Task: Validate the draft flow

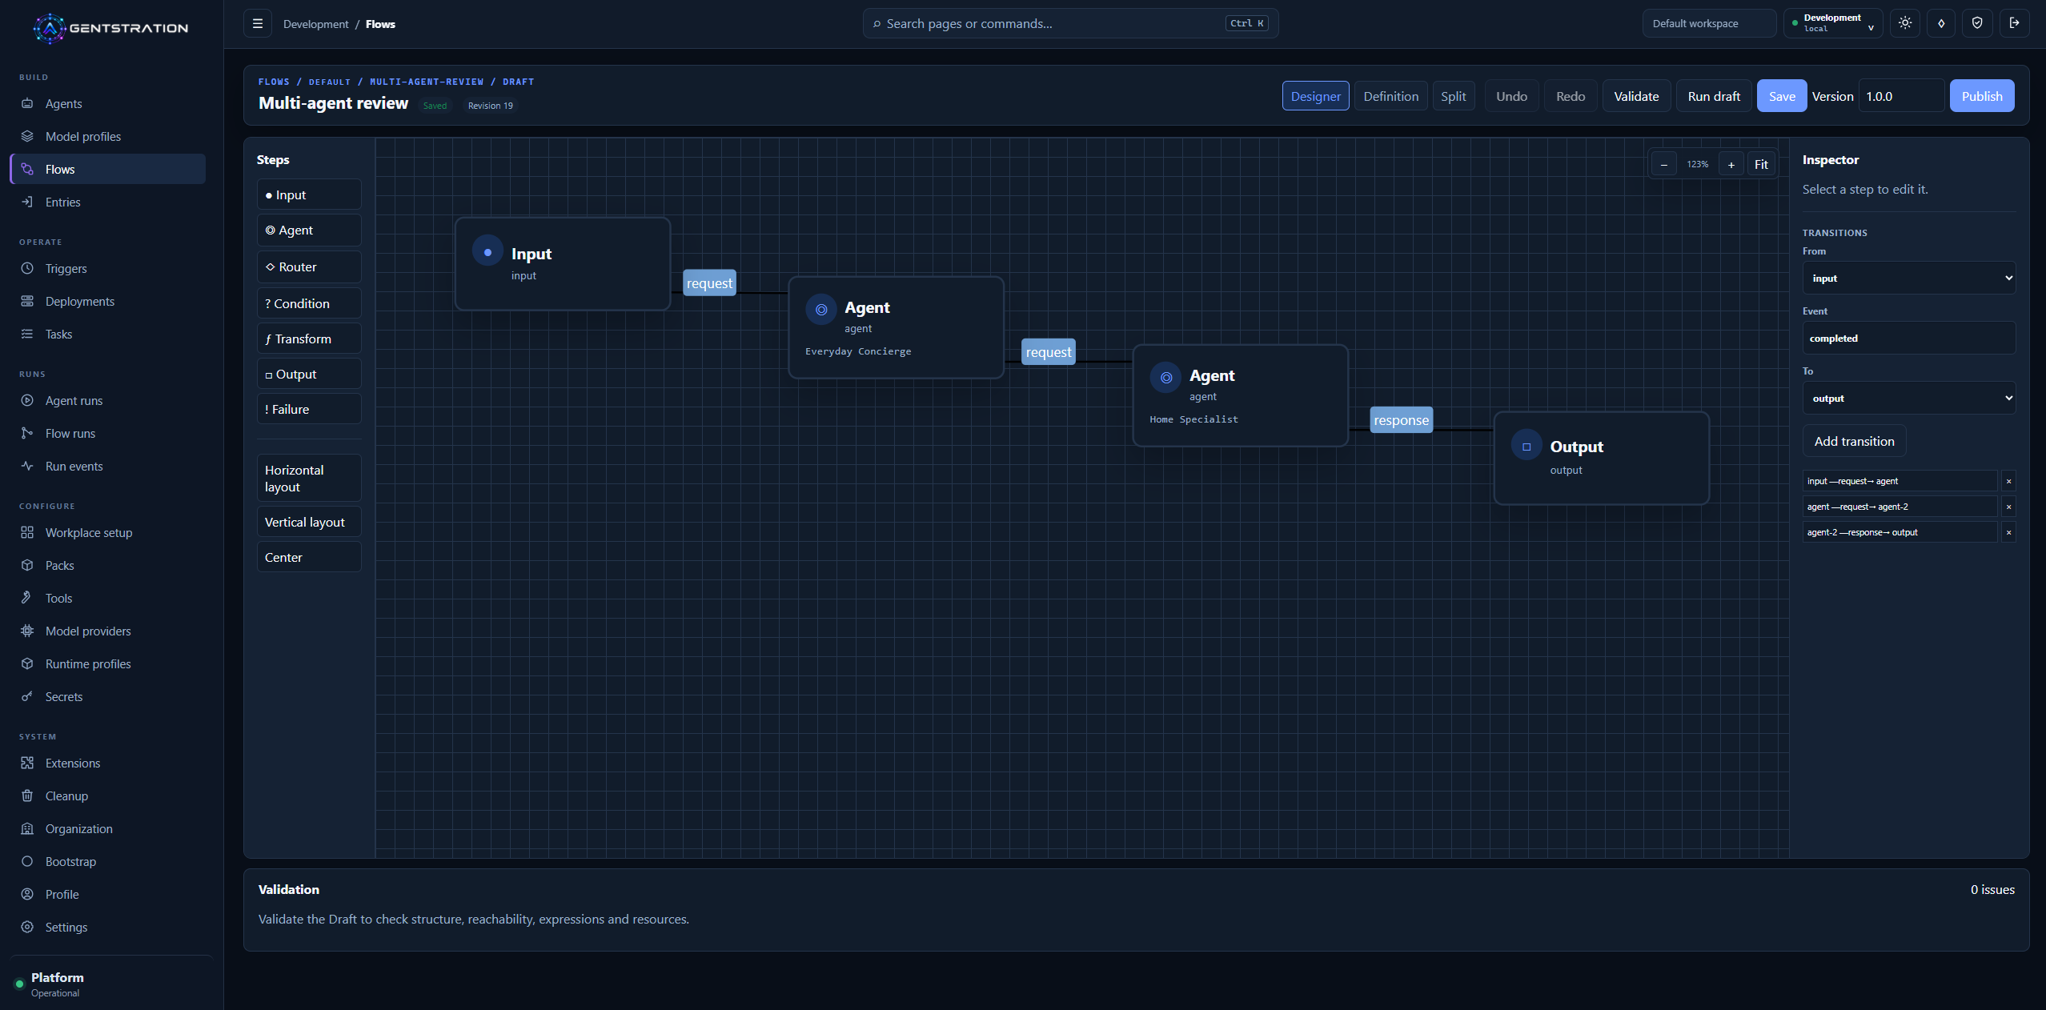Action: (1636, 96)
